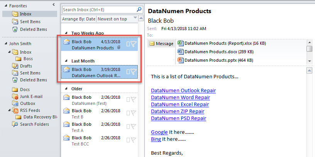This screenshot has height=157, width=315.
Task: Click envelope icon of the 3/19/2018 email
Action: pyautogui.click(x=66, y=69)
